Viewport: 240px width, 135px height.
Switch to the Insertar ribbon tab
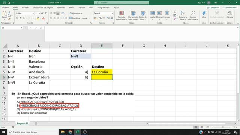[25, 7]
